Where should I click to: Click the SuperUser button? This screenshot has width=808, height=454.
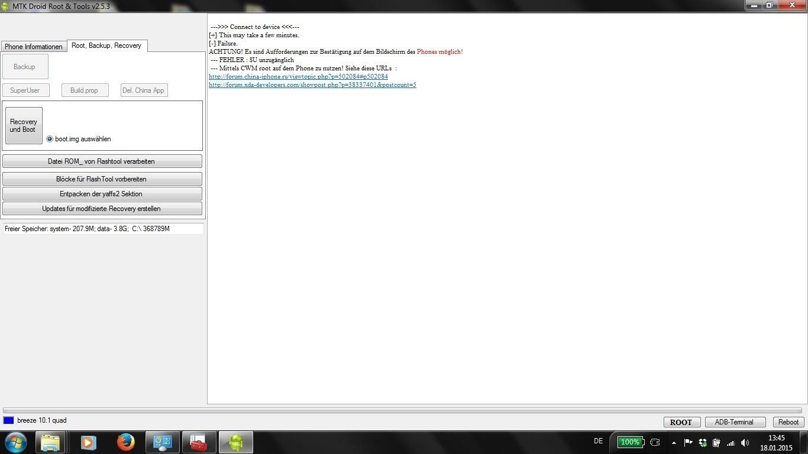[x=25, y=90]
